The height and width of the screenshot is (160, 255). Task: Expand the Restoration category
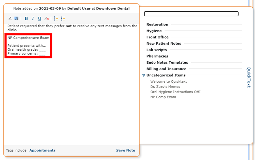tap(157, 25)
